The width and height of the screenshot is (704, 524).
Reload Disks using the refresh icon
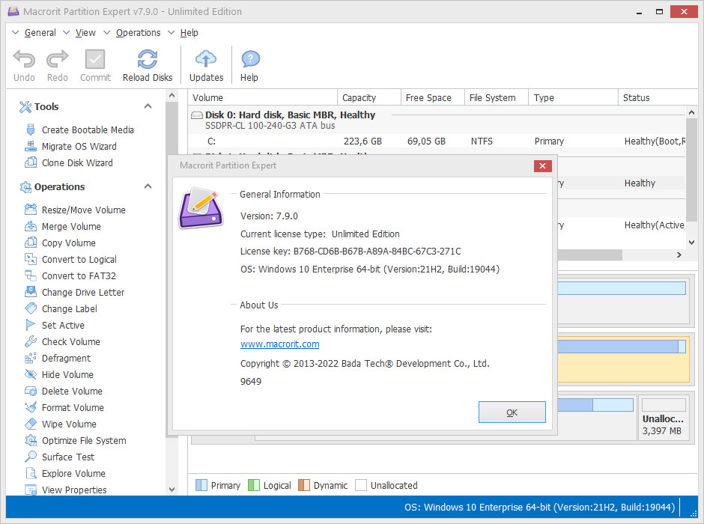(x=148, y=59)
